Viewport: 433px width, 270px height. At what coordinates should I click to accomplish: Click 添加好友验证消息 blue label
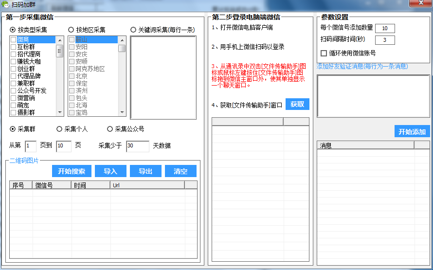coord(362,66)
